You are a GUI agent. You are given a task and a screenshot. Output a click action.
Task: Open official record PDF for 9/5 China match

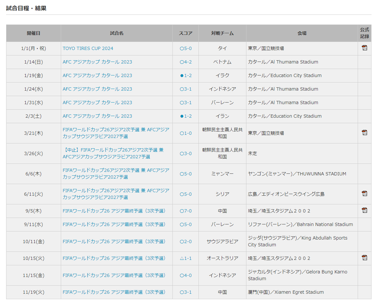(x=364, y=210)
